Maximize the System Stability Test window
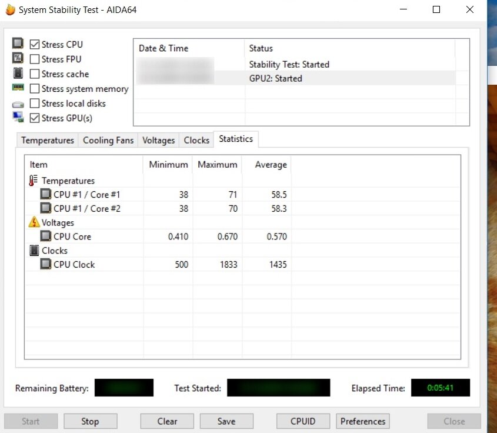Screen dimensions: 497x433 (436, 9)
